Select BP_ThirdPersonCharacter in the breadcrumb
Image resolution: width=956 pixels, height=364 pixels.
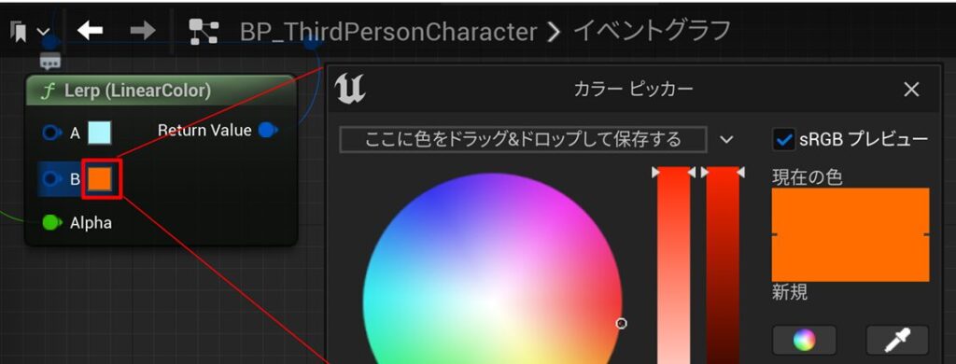[388, 32]
